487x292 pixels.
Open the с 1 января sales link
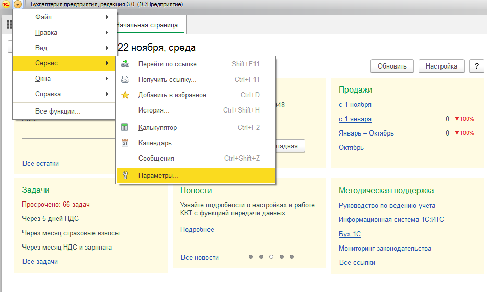(x=355, y=119)
